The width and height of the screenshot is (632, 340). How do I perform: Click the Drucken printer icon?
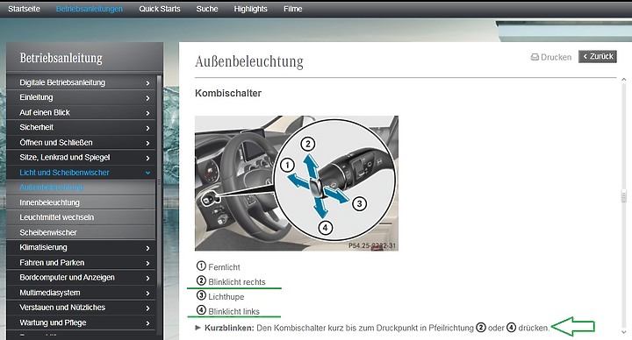coord(535,57)
